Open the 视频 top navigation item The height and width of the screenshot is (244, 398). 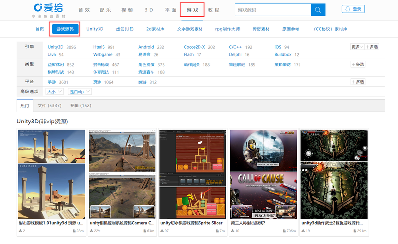point(127,10)
